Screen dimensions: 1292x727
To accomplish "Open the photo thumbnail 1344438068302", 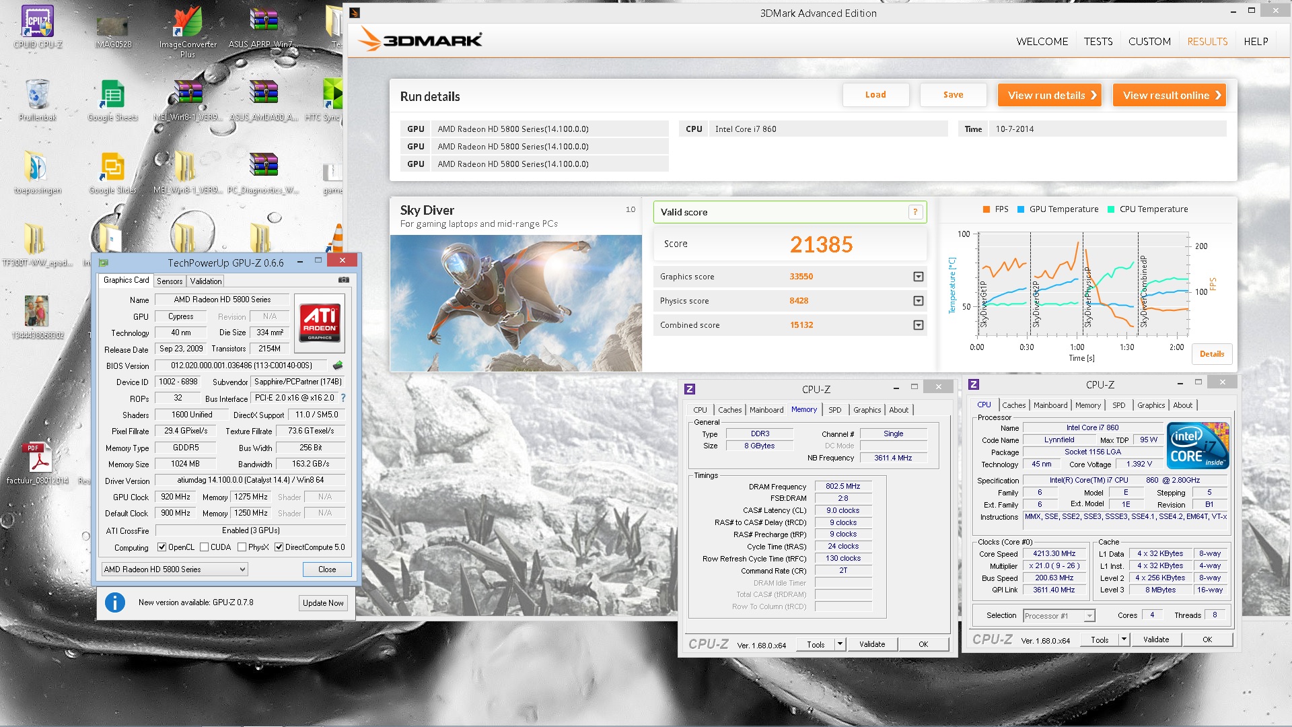I will click(37, 318).
